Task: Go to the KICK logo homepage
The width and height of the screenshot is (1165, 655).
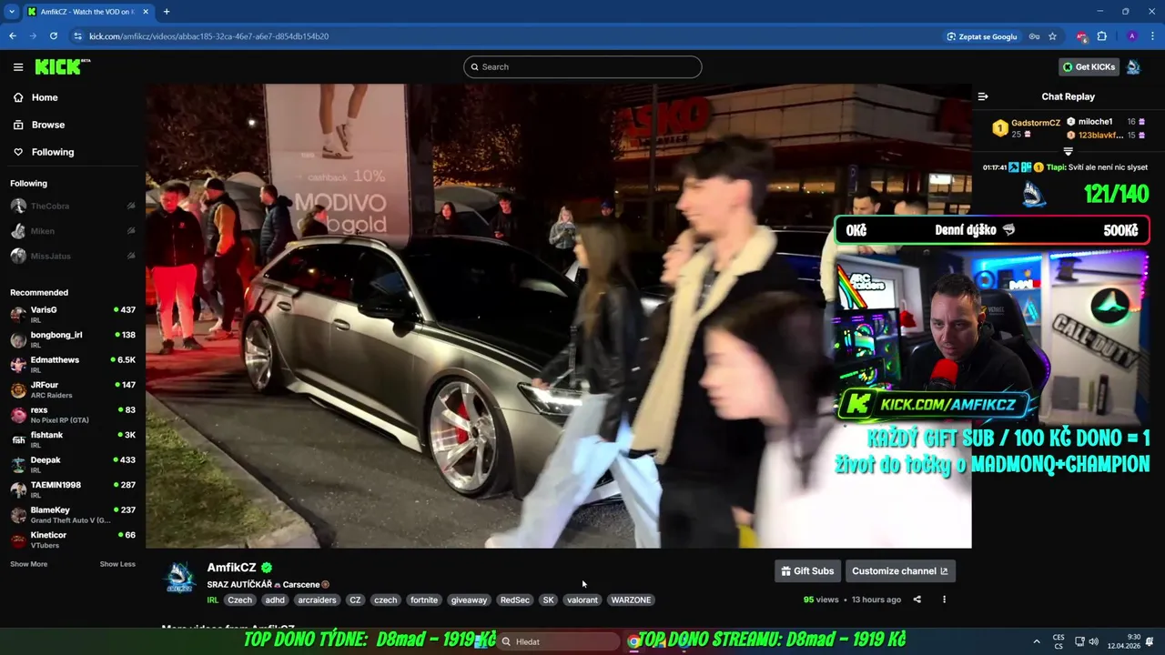Action: (x=62, y=66)
